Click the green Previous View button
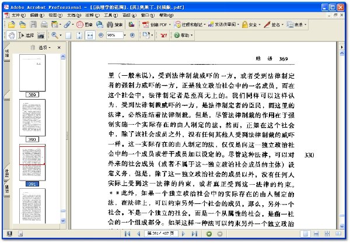This screenshot has height=243, width=350. point(209,234)
